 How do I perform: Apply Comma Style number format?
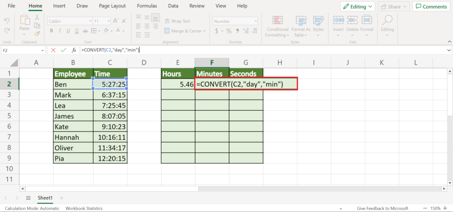point(238,31)
